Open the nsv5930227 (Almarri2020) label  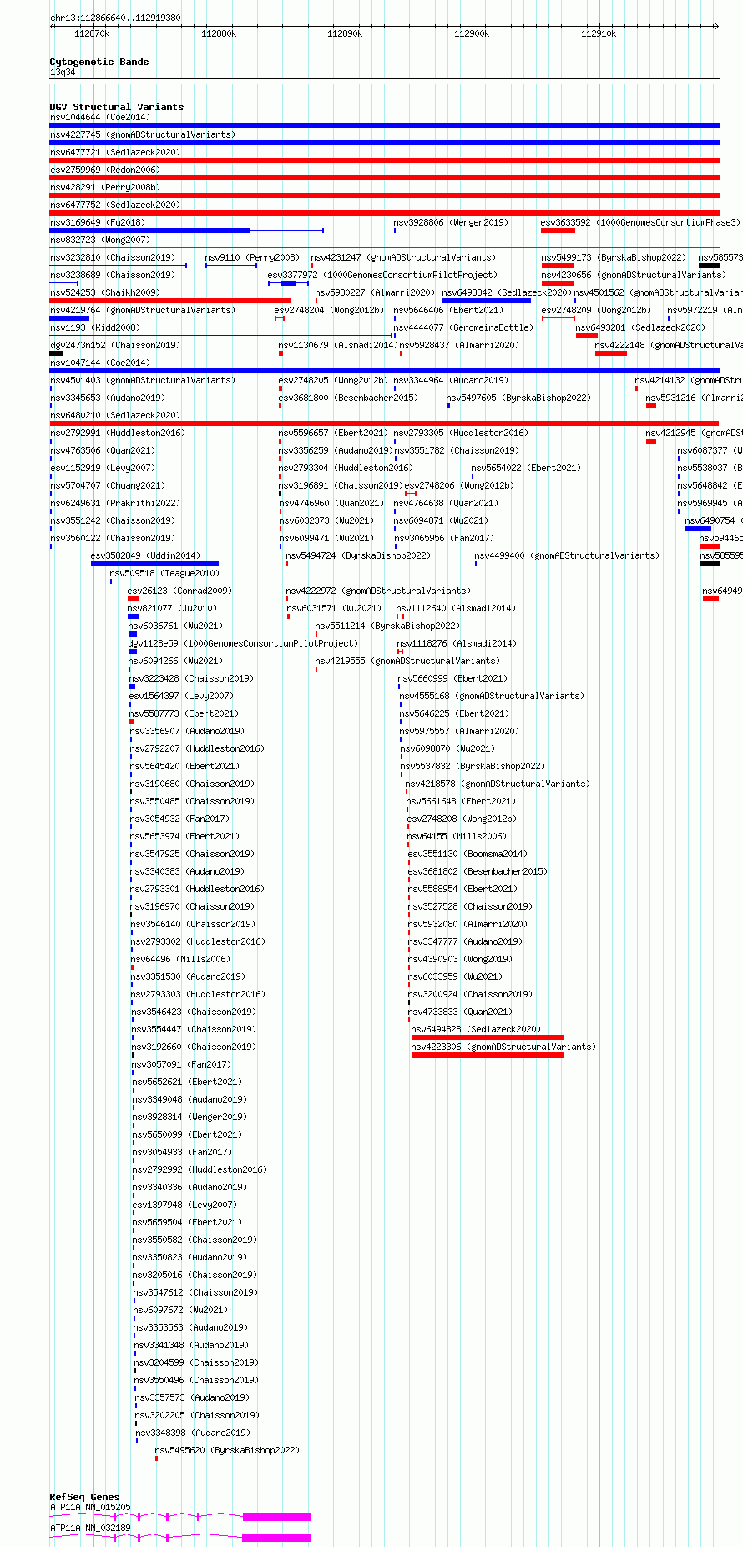(x=376, y=292)
